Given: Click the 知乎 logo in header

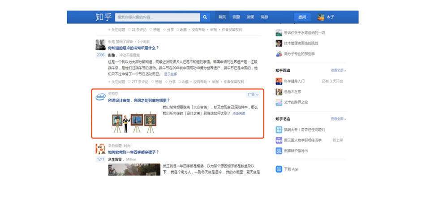Looking at the screenshot, I should [103, 17].
